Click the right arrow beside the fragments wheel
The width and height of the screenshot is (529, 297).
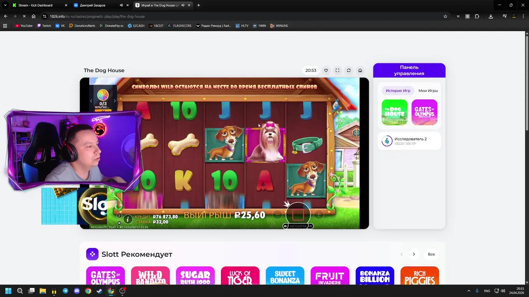114,101
